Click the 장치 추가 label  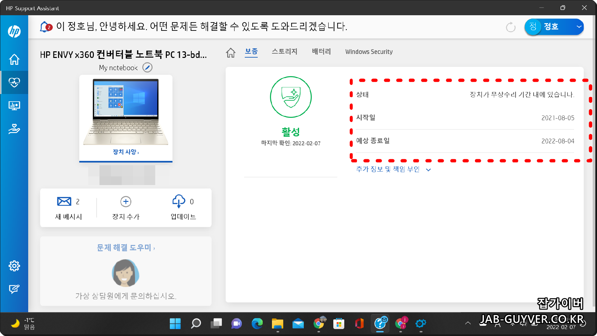126,216
